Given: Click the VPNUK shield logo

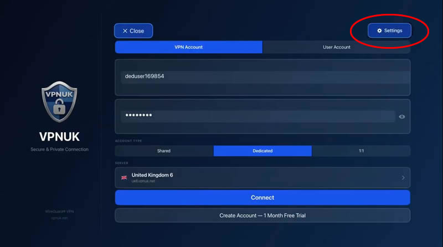Looking at the screenshot, I should pyautogui.click(x=59, y=102).
